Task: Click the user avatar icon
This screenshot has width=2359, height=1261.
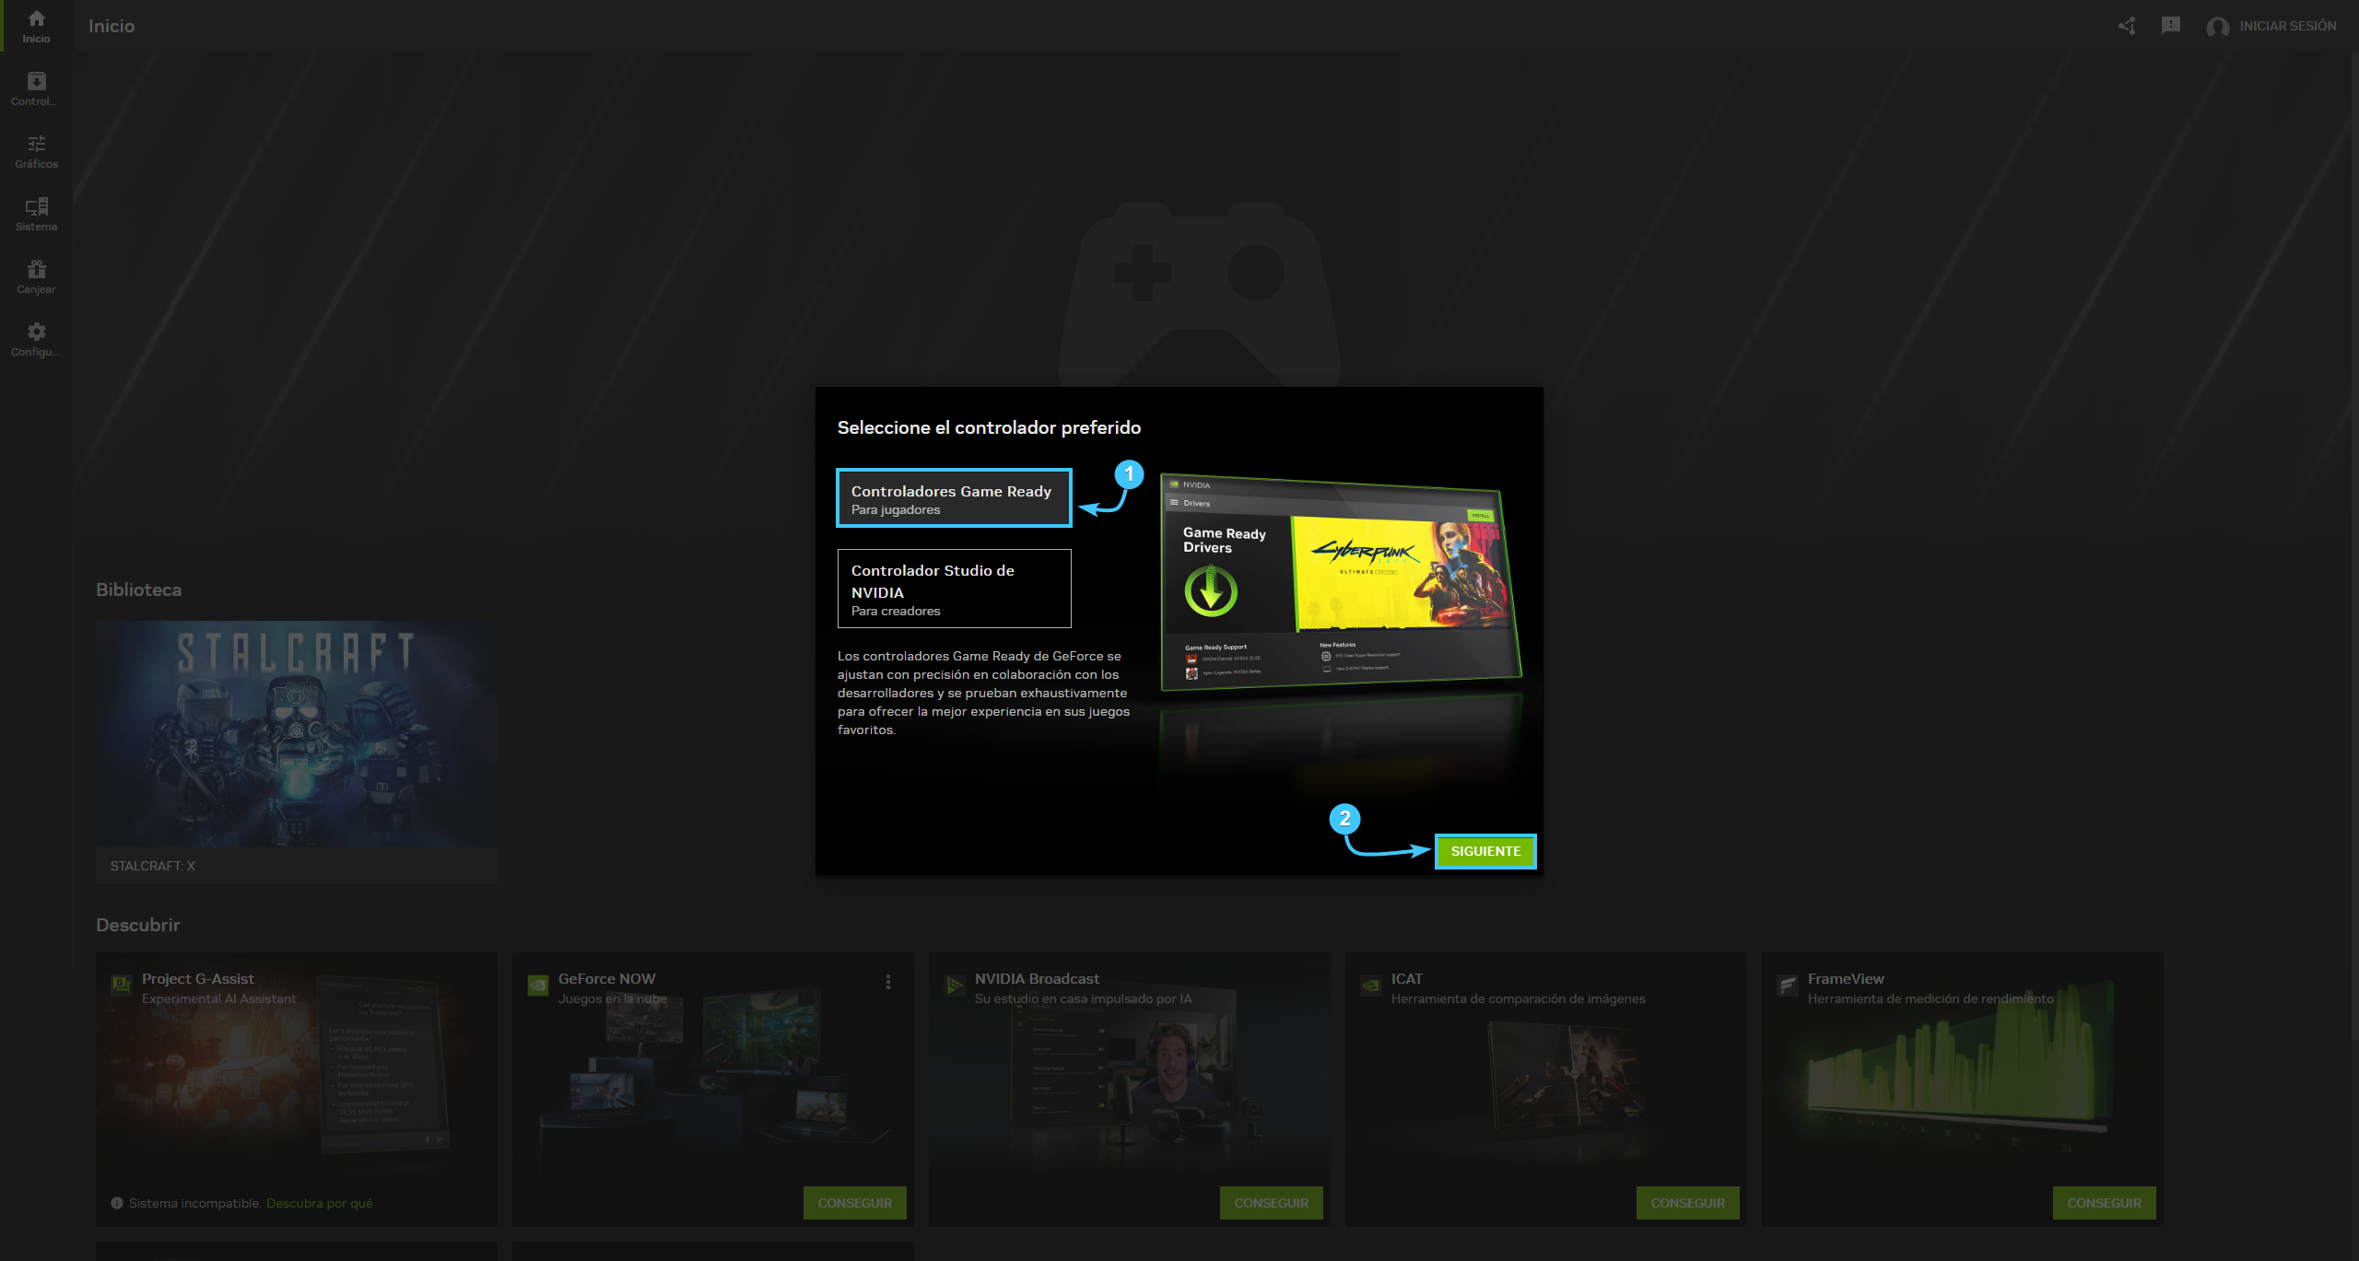Action: (2217, 27)
